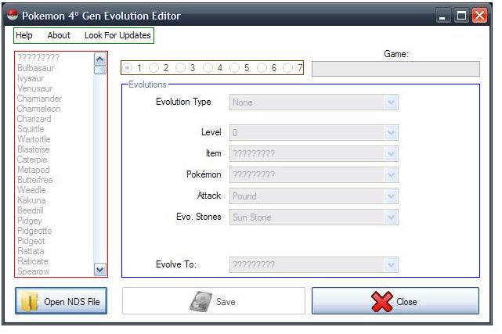
Task: Select radio button 4
Action: [208, 68]
